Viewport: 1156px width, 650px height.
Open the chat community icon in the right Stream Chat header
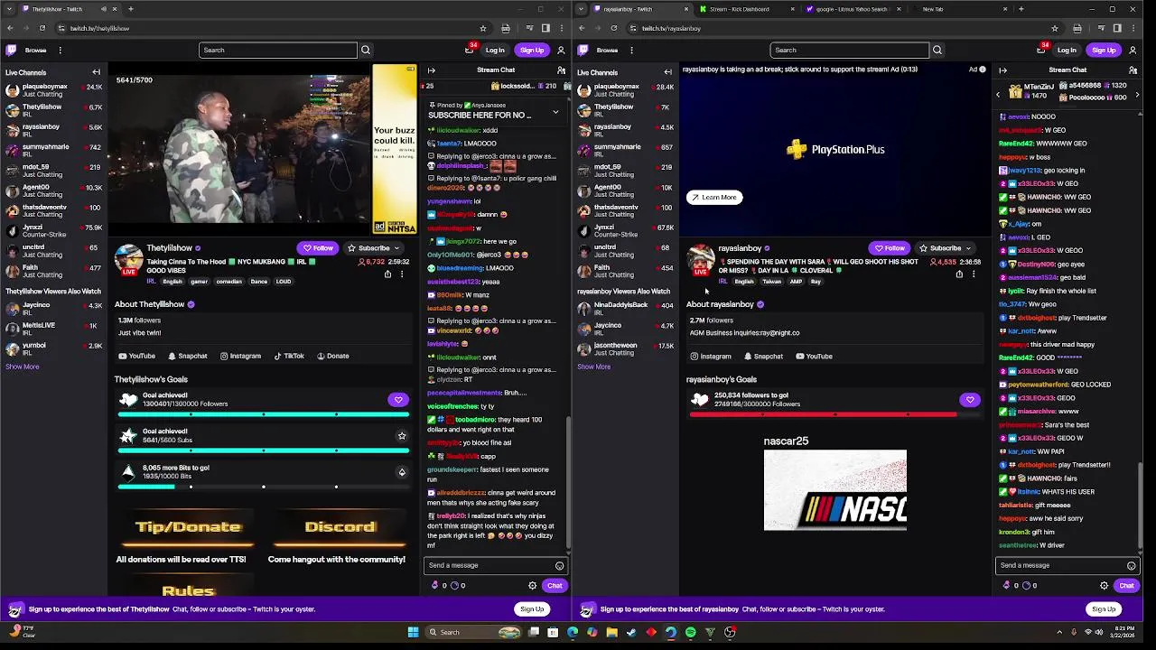(x=1133, y=70)
